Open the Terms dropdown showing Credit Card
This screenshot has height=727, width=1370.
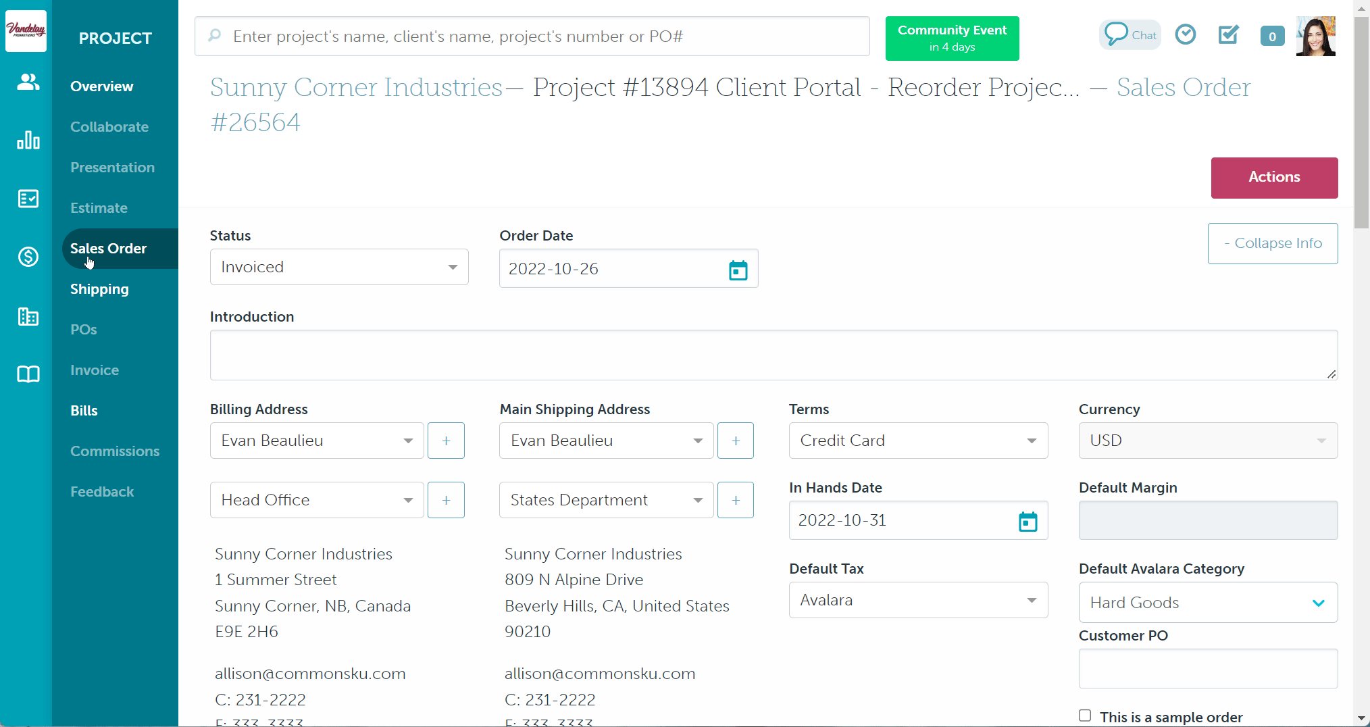(x=917, y=441)
